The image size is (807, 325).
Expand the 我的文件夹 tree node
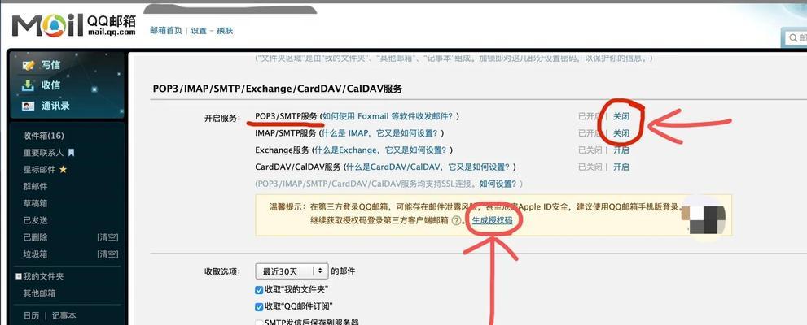[19, 276]
